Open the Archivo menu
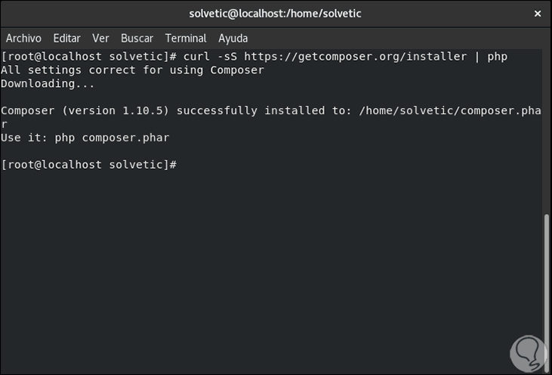This screenshot has height=375, width=552. tap(23, 38)
